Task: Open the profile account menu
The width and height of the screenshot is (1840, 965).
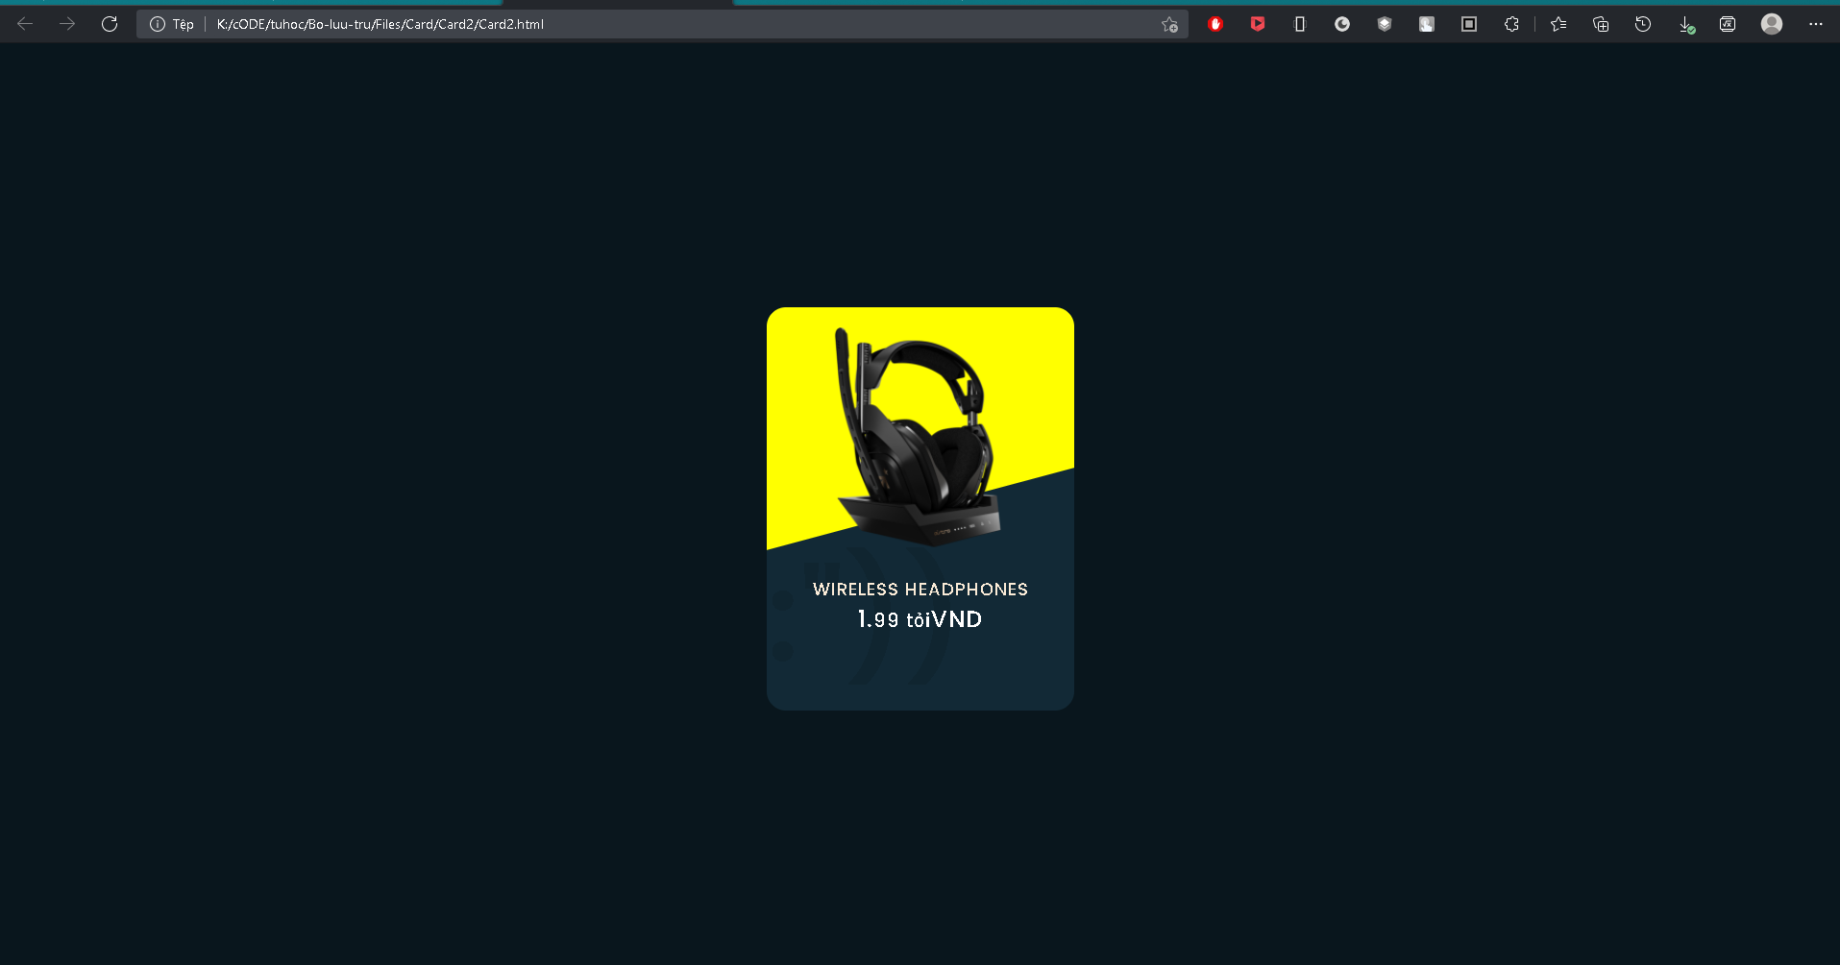Action: [x=1772, y=24]
